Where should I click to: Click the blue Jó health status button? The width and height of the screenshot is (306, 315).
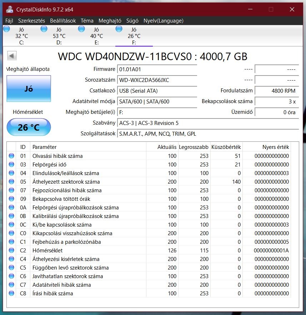[29, 89]
